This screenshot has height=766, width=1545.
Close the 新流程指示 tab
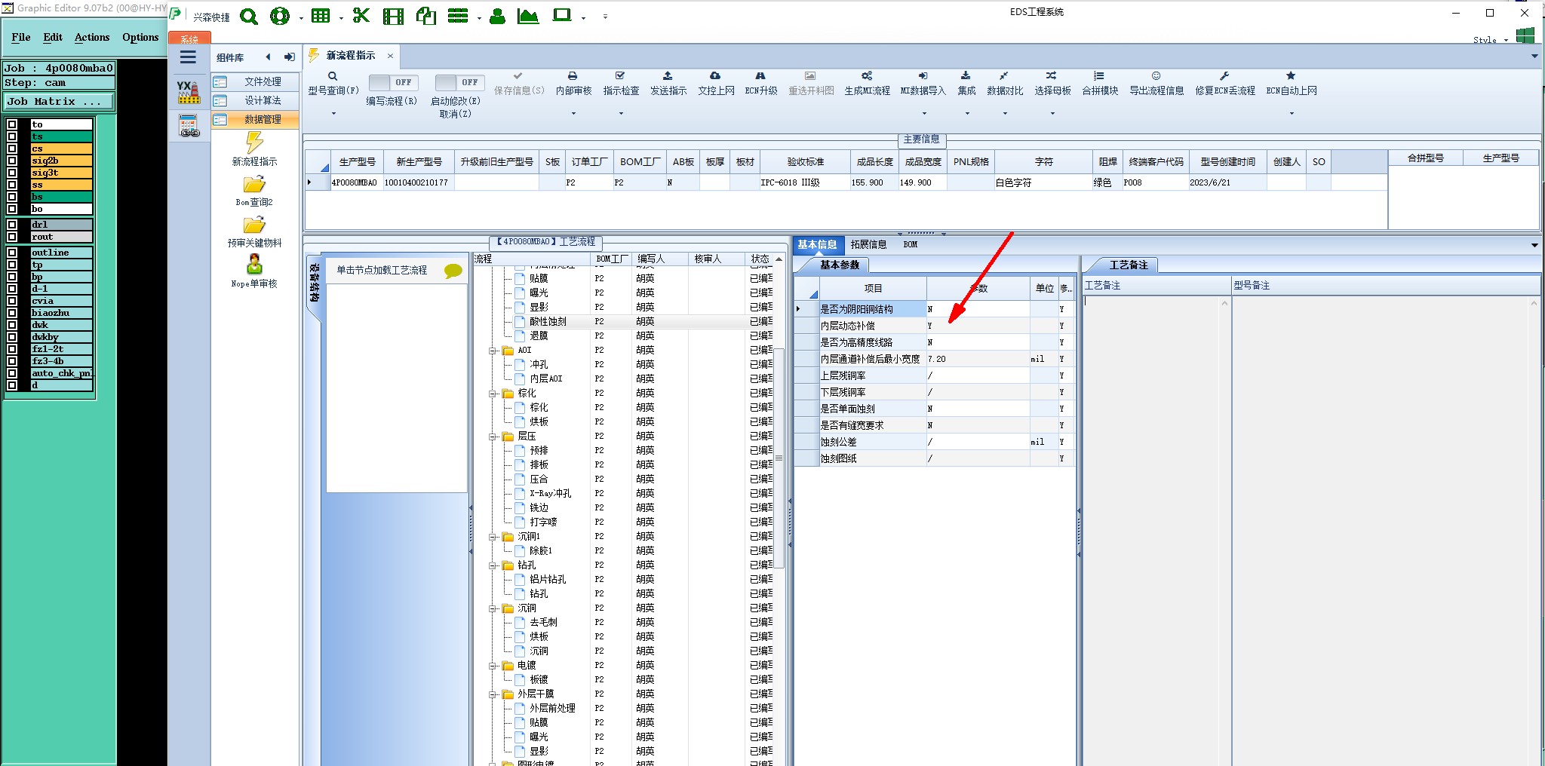coord(390,56)
